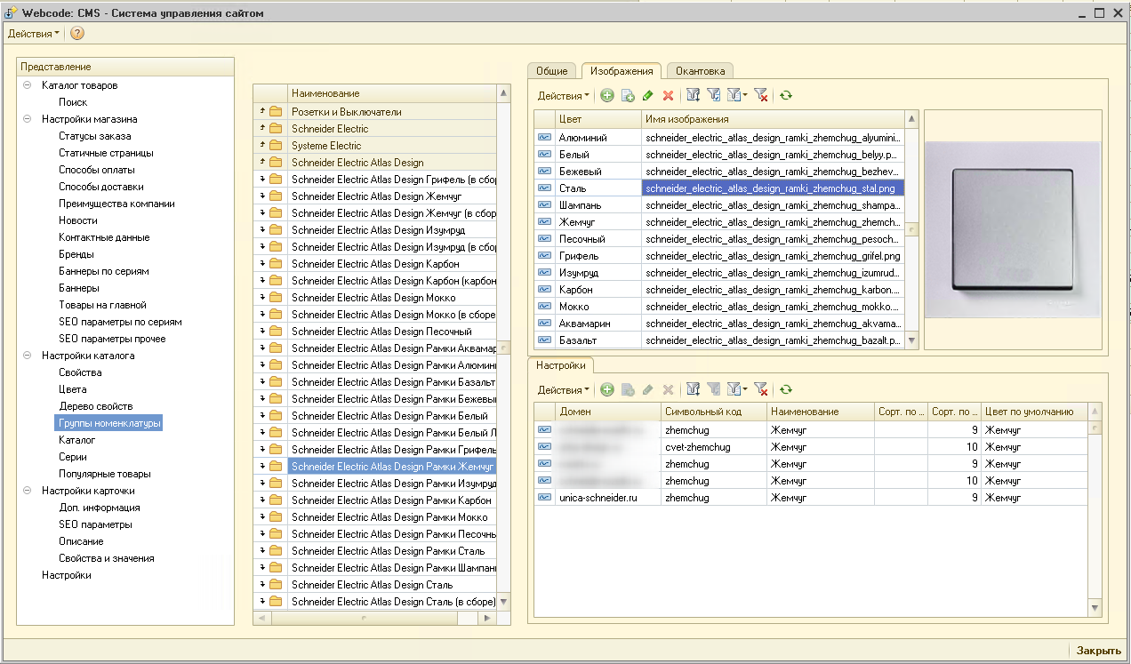Click the Refresh icon in Настройки toolbar
This screenshot has width=1131, height=664.
coord(786,389)
